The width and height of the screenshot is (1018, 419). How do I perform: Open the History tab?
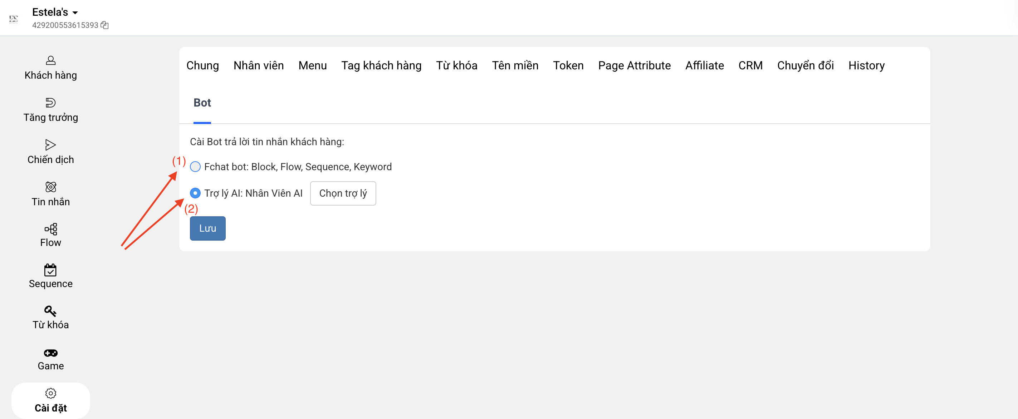point(866,65)
